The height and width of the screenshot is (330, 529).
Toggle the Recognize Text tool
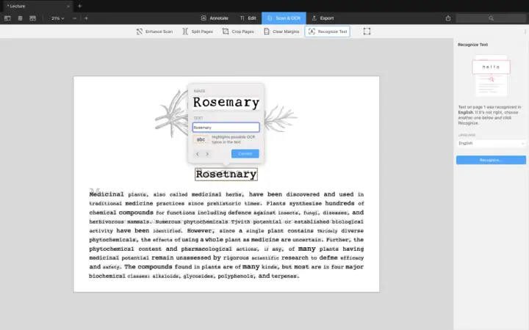[x=327, y=32]
